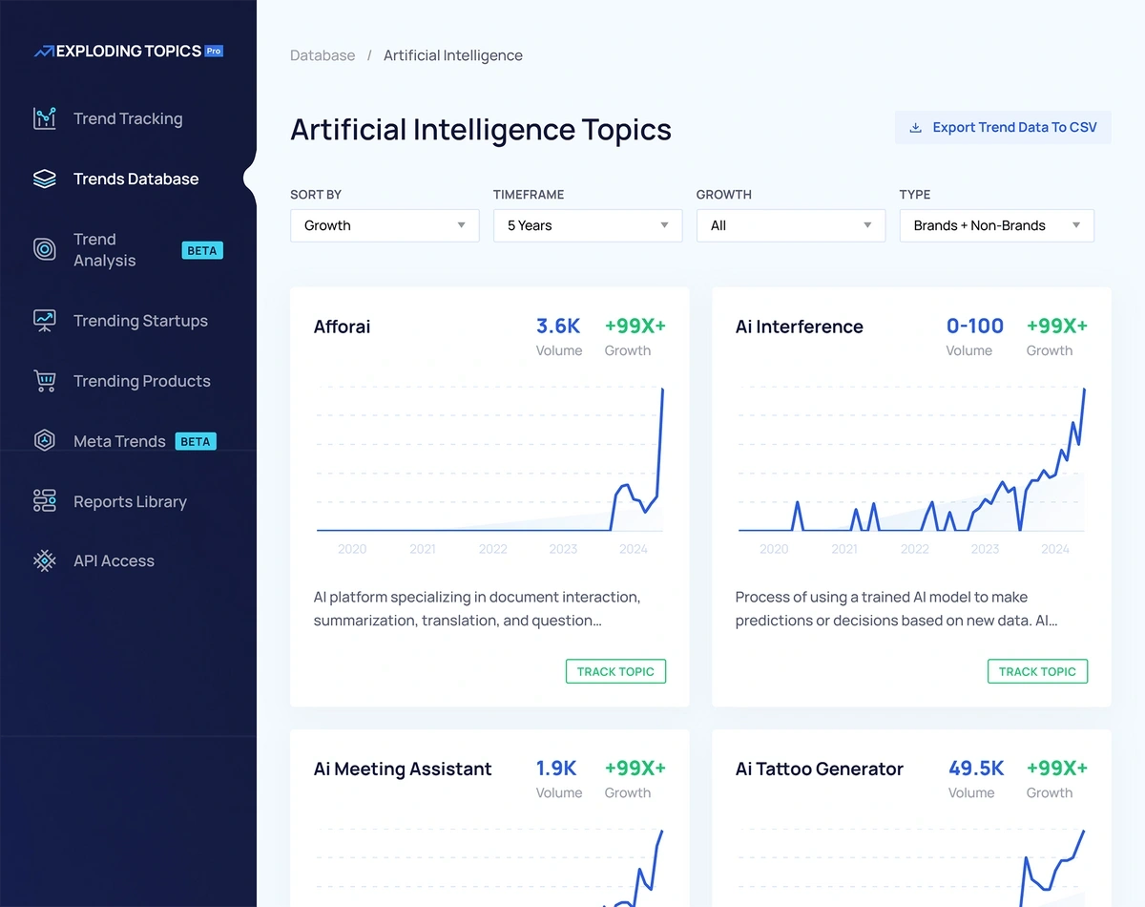1145x907 pixels.
Task: Open the Trend Tracking section
Action: (x=128, y=118)
